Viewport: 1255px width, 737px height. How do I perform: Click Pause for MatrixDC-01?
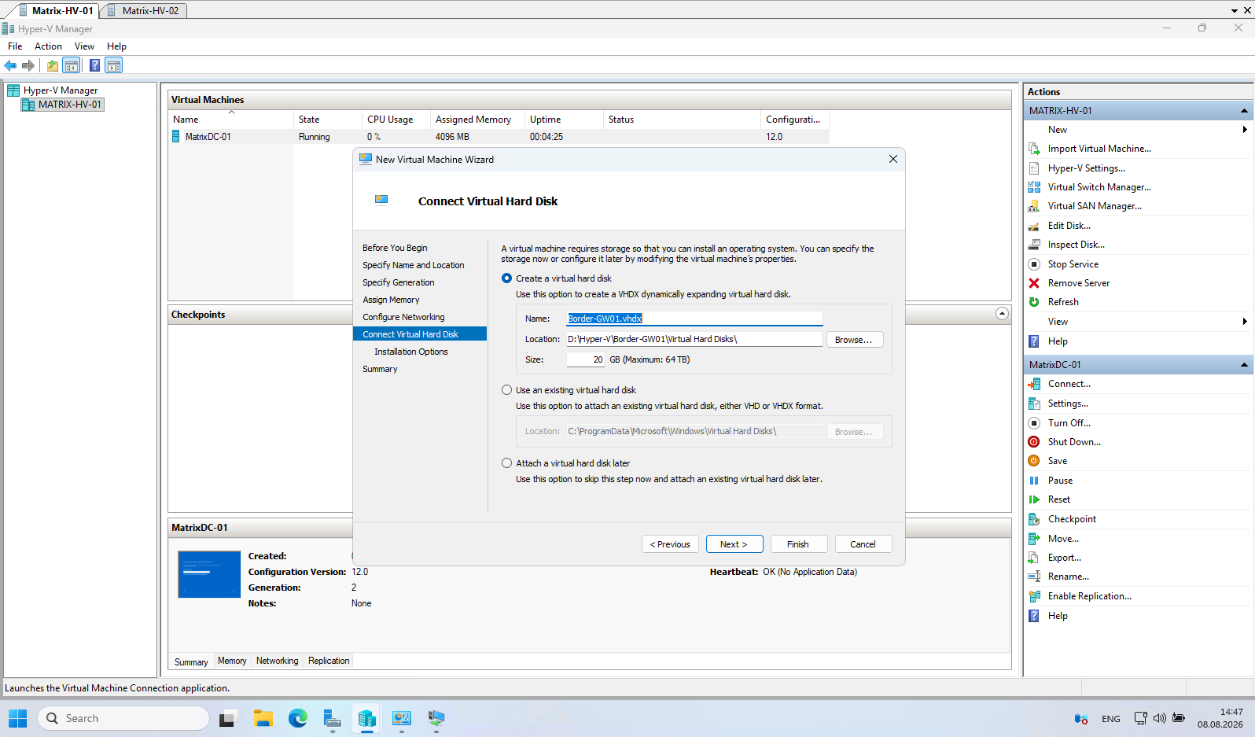point(1060,481)
